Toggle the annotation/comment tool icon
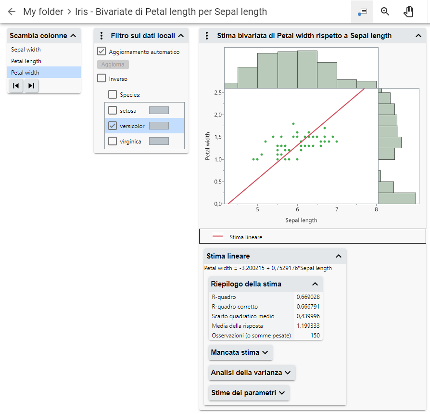 (362, 12)
